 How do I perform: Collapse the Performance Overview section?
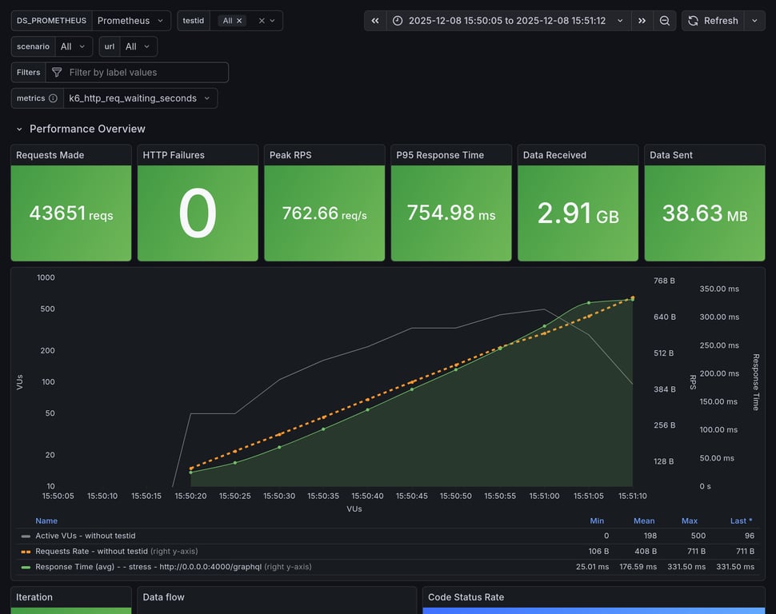pyautogui.click(x=19, y=129)
